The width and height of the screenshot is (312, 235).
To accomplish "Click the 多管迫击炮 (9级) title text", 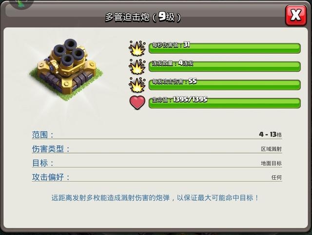I will pos(143,17).
